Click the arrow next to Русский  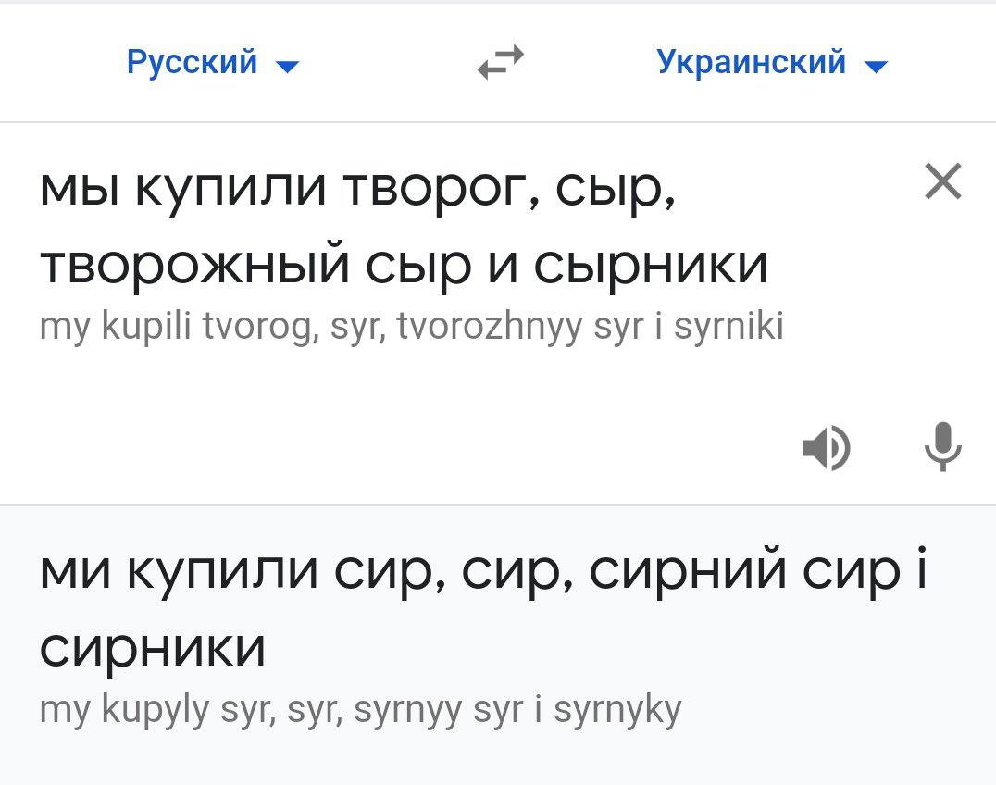[x=288, y=66]
